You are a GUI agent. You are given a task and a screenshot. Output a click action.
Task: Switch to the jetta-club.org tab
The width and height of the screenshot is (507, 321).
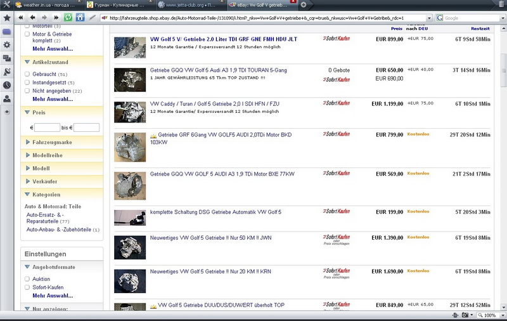(x=191, y=5)
